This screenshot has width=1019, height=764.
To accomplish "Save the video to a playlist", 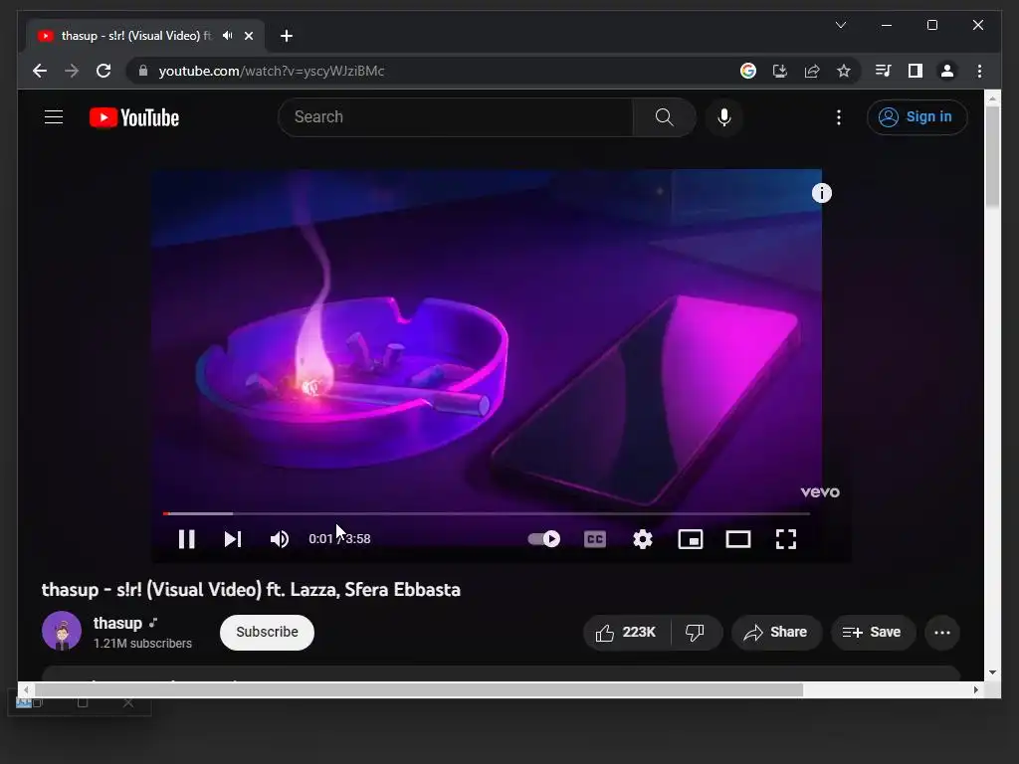I will click(873, 632).
